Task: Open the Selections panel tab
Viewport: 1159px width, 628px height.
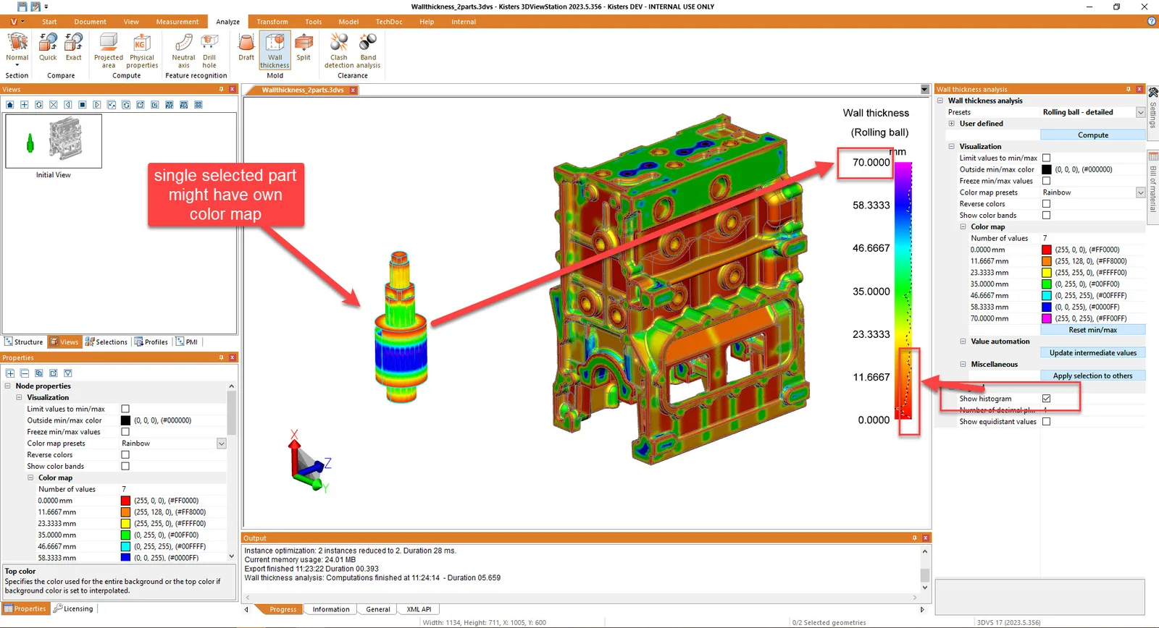Action: pos(106,342)
